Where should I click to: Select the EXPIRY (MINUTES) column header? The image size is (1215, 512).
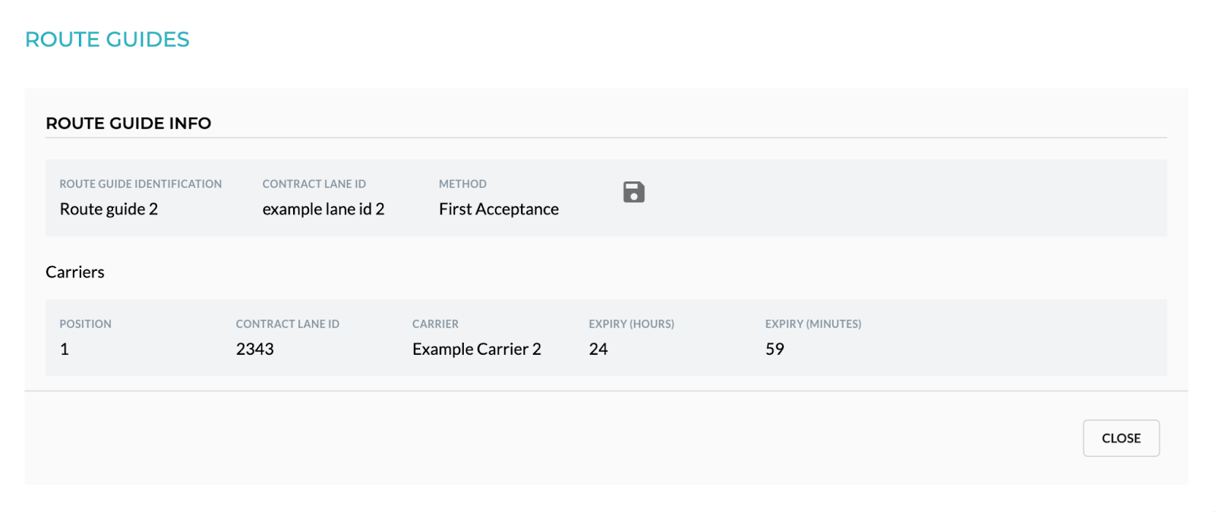coord(813,324)
